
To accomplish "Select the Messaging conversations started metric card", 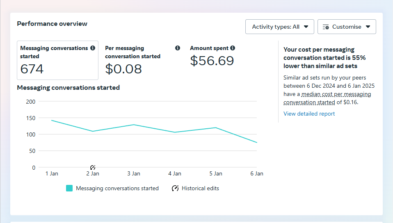I will click(x=57, y=60).
